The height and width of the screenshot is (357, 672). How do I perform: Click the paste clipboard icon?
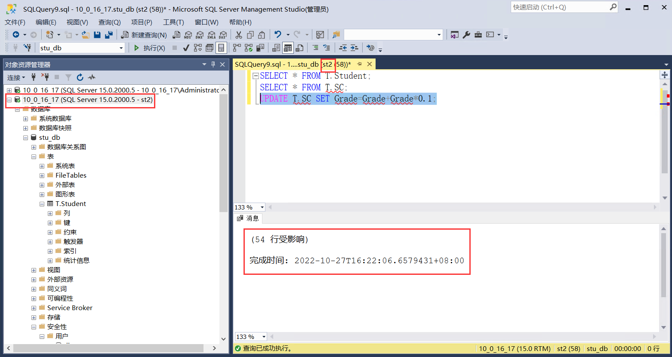tap(262, 35)
